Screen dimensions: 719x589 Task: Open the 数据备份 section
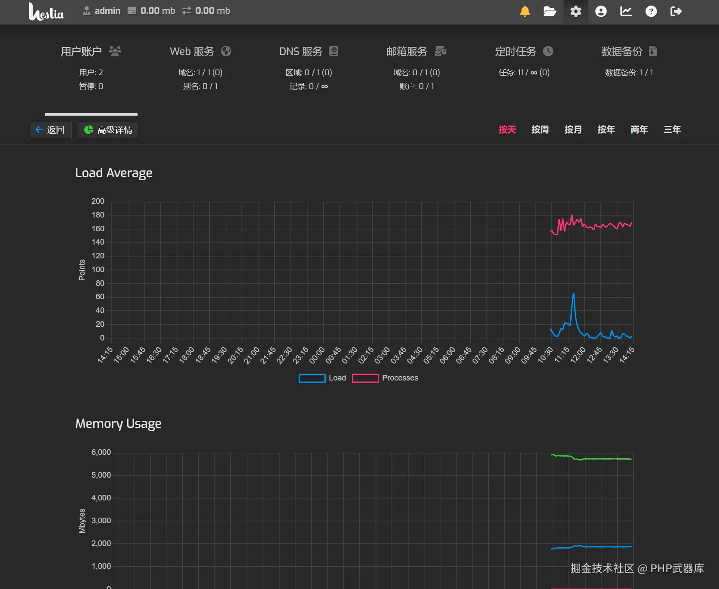tap(629, 69)
